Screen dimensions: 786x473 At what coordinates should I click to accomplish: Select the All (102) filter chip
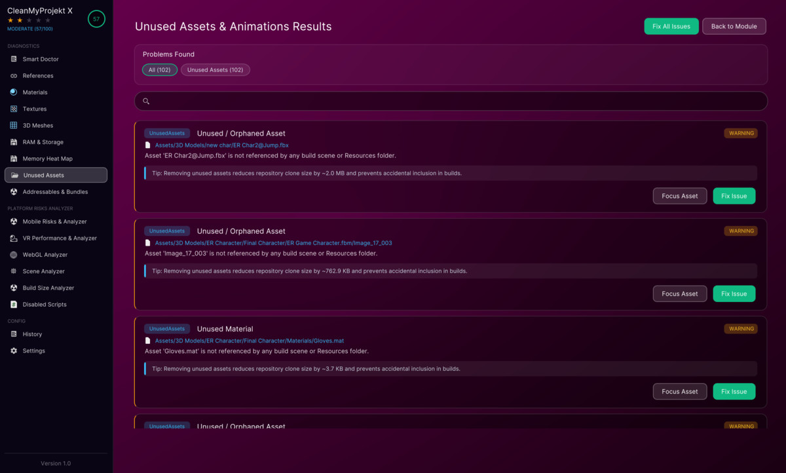pyautogui.click(x=160, y=70)
